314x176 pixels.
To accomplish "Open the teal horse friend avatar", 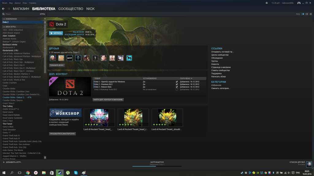I will tap(129, 58).
